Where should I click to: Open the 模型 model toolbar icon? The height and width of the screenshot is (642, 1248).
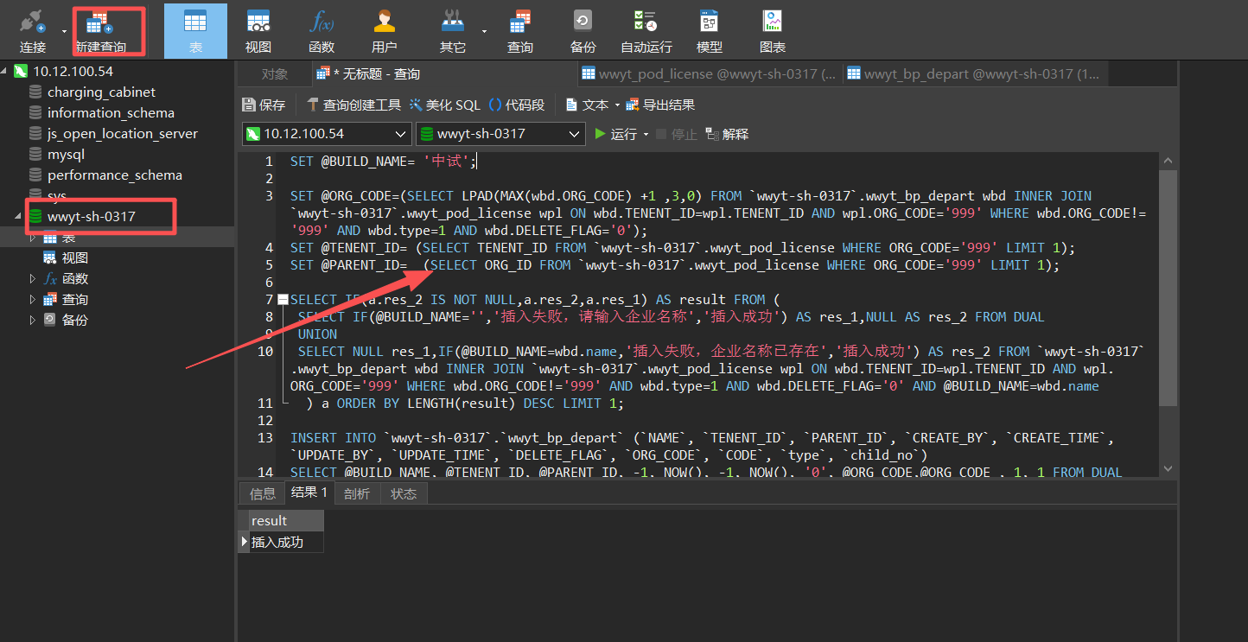[x=709, y=30]
